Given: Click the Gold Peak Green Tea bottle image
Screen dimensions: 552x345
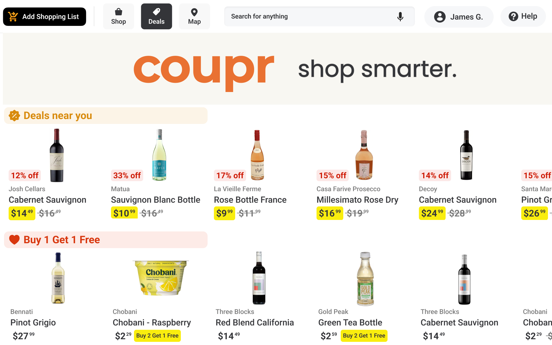Looking at the screenshot, I should pos(364,277).
